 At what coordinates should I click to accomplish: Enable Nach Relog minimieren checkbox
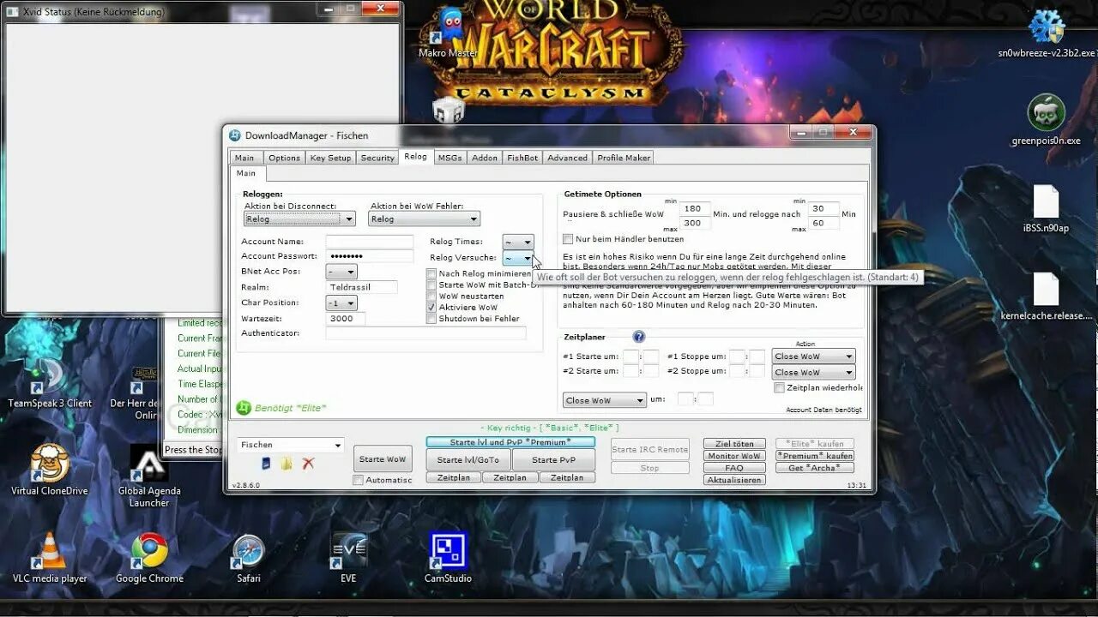[x=431, y=273]
